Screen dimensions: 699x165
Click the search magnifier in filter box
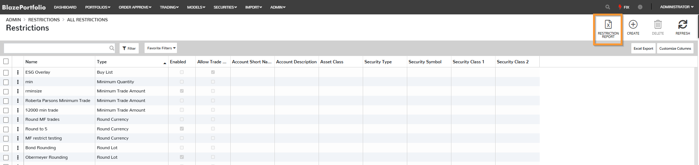(112, 48)
